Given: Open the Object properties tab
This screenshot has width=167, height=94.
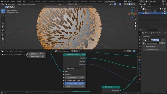Looking at the screenshot, I should pyautogui.click(x=140, y=57).
